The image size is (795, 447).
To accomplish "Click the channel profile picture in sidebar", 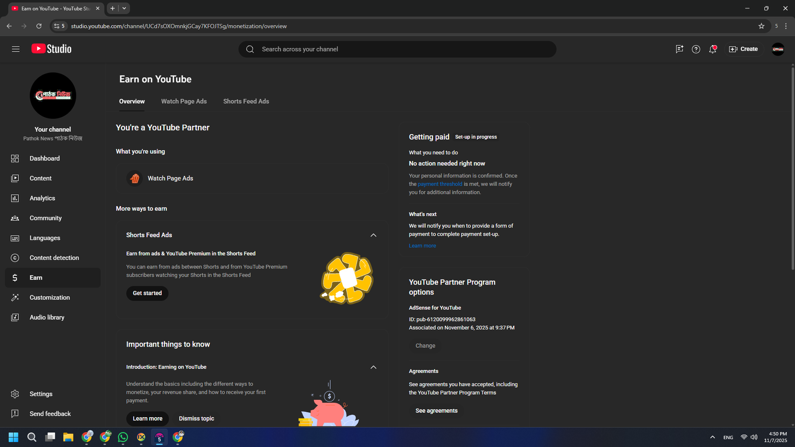I will [53, 95].
